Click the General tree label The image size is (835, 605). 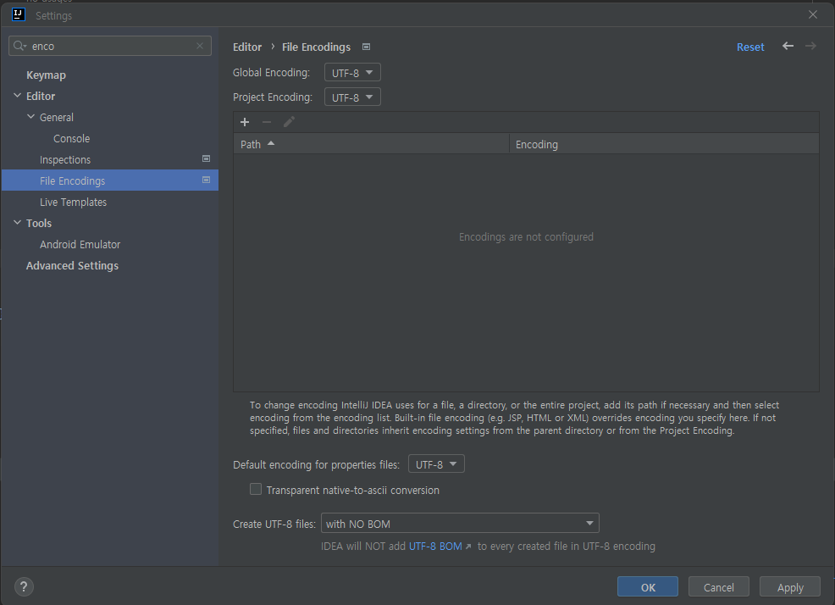(x=57, y=117)
